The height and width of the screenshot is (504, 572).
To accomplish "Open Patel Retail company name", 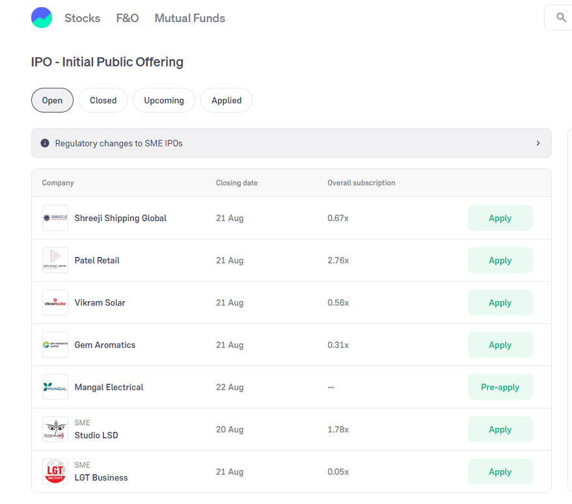I will pyautogui.click(x=97, y=260).
